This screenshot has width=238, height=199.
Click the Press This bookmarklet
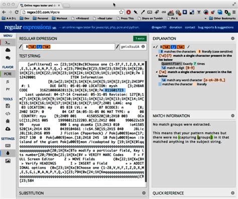point(125,18)
